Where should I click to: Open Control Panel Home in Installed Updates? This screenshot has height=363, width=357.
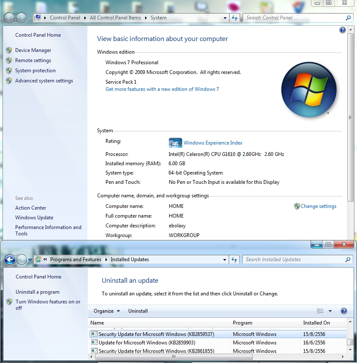point(38,277)
